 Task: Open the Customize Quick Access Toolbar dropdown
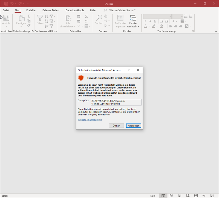(28, 4)
